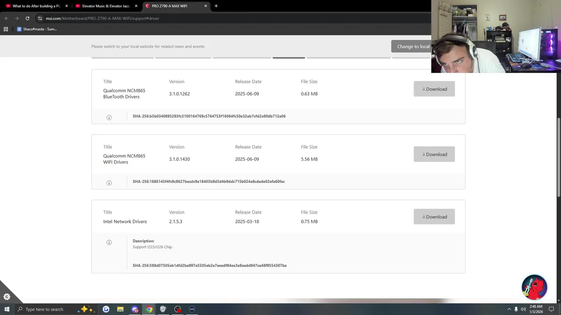
Task: Click the Intel Network Drivers title
Action: 125,221
